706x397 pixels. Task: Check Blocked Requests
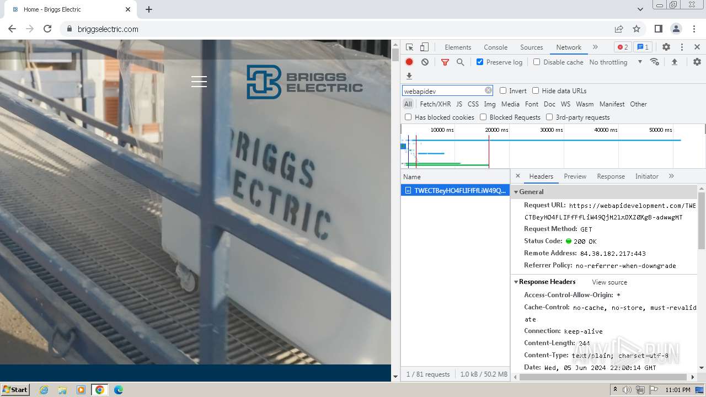(483, 117)
